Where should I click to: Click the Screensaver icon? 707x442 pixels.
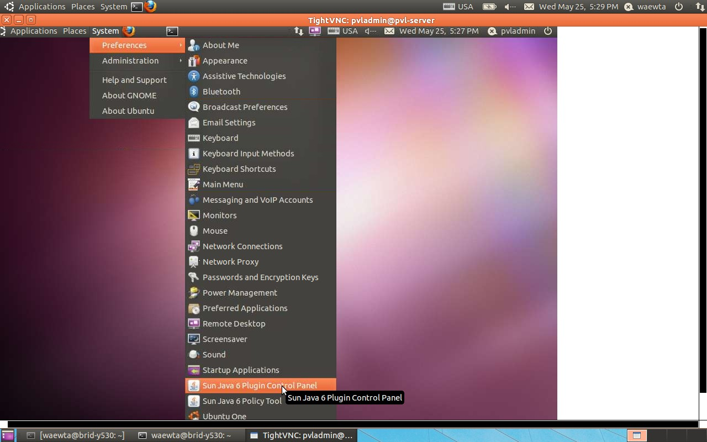(193, 339)
